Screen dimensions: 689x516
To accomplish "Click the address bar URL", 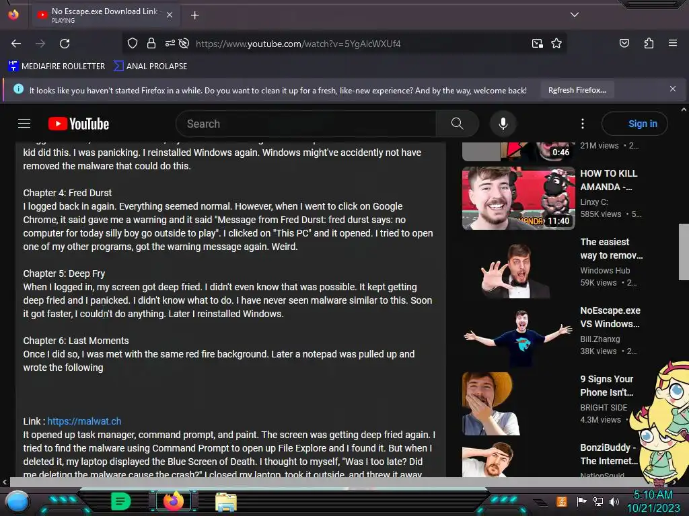I will 298,44.
